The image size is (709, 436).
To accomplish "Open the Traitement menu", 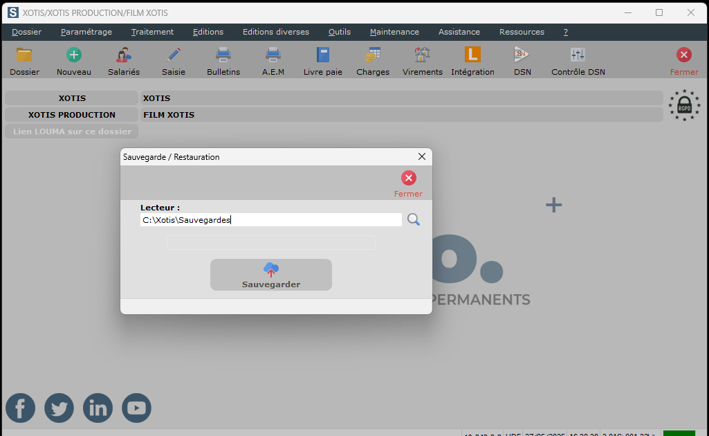I will click(152, 32).
